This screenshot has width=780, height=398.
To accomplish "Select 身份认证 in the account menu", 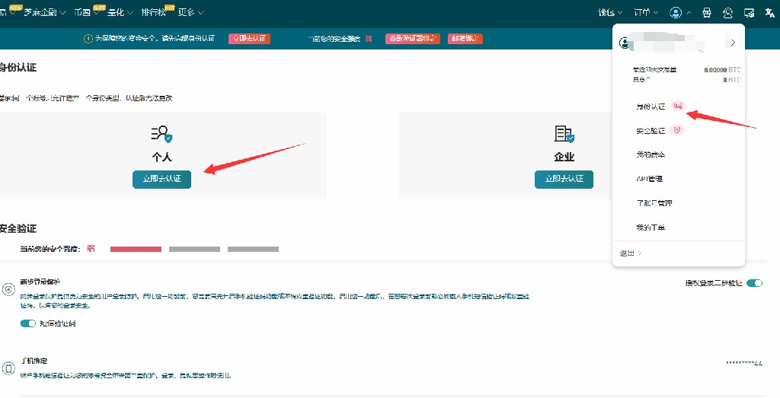I will [651, 107].
